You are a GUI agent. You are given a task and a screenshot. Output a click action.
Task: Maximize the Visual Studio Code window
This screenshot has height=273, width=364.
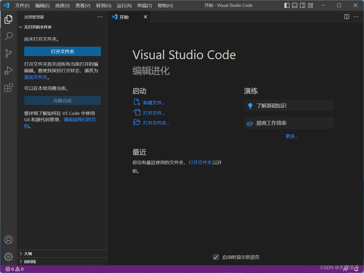[339, 5]
